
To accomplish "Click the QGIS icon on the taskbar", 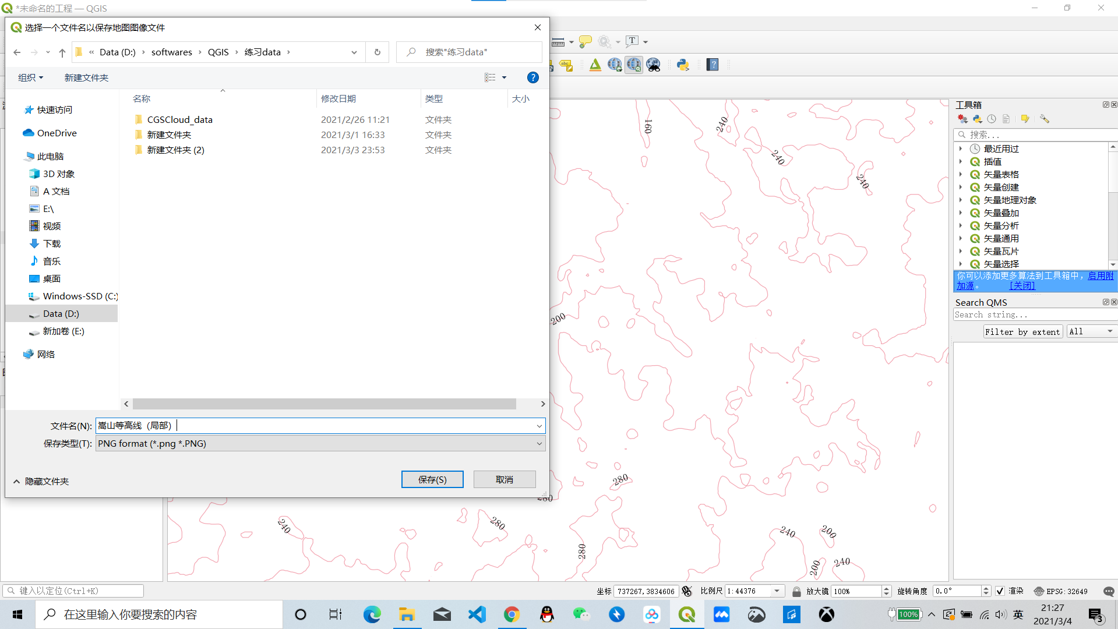I will 686,614.
